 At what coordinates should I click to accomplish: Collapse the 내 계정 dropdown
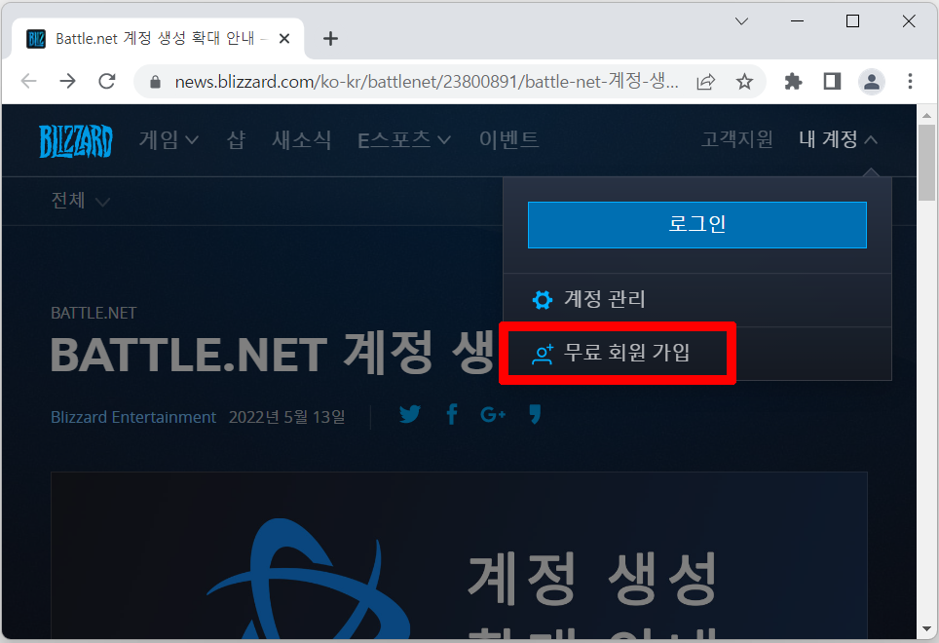pos(838,139)
